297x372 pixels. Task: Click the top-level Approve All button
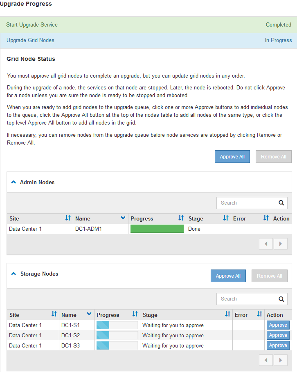[x=232, y=156]
